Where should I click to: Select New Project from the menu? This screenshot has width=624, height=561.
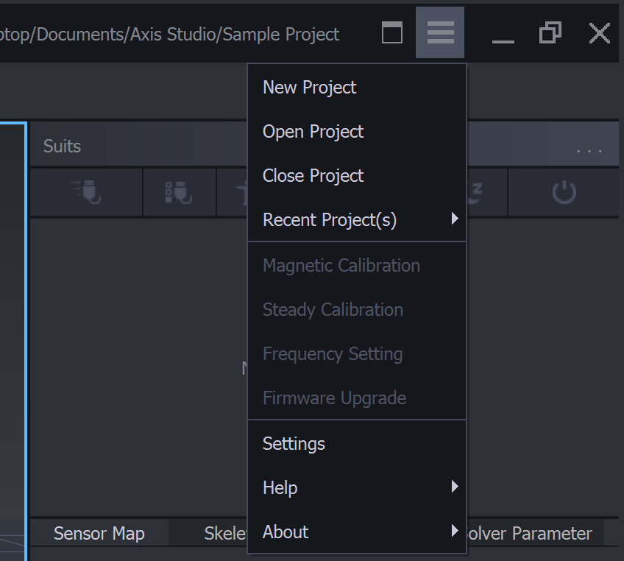tap(309, 87)
